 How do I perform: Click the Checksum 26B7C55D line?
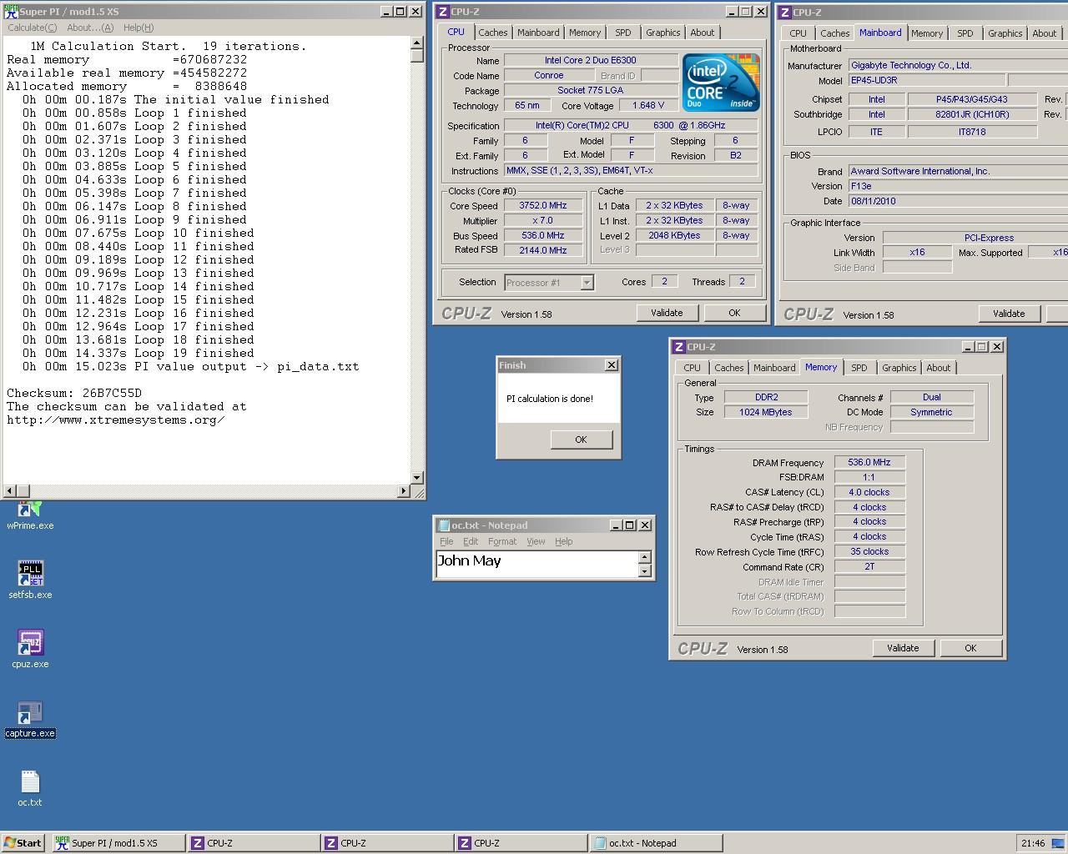(x=74, y=393)
